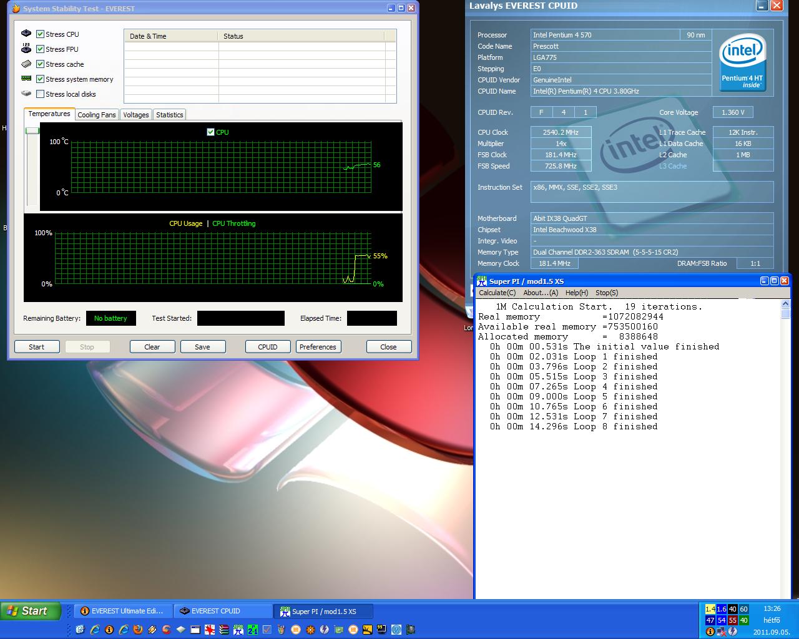Viewport: 799px width, 639px height.
Task: Click the CPUID button in stability test
Action: tap(268, 347)
